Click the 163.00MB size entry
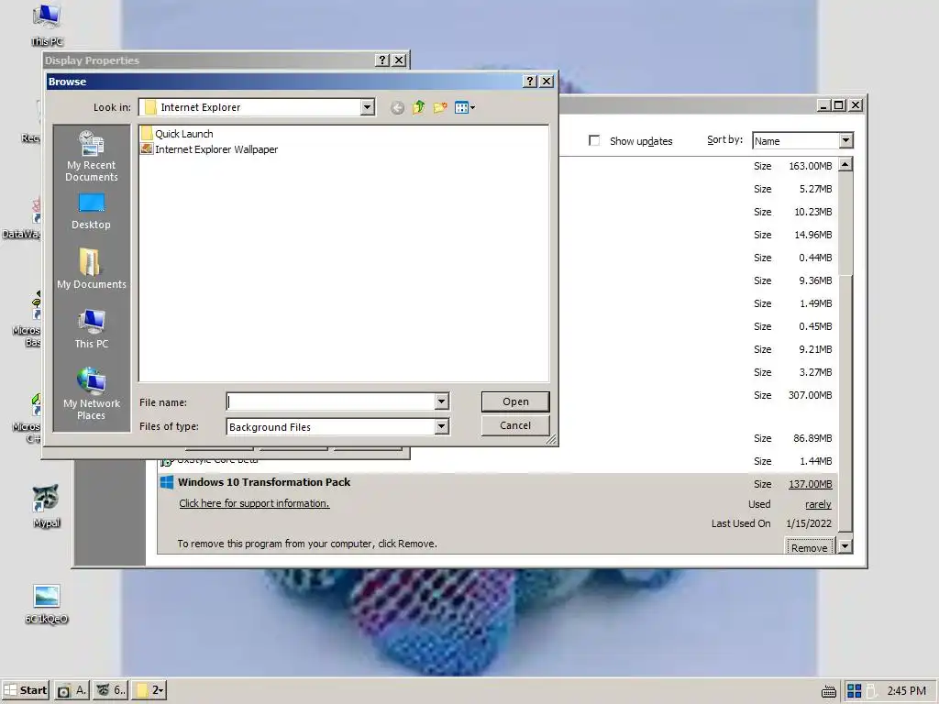Viewport: 939px width, 704px height. 811,166
